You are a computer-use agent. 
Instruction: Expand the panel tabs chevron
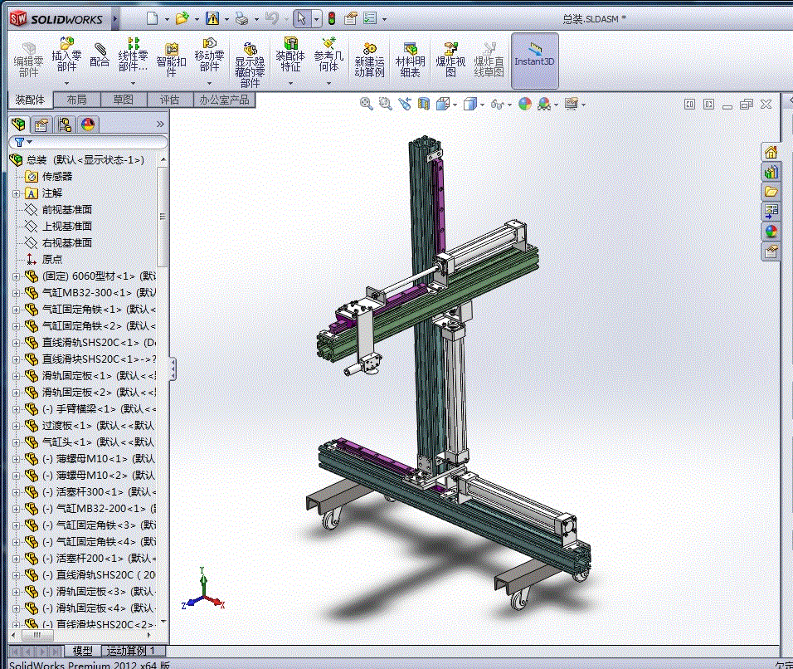click(160, 125)
